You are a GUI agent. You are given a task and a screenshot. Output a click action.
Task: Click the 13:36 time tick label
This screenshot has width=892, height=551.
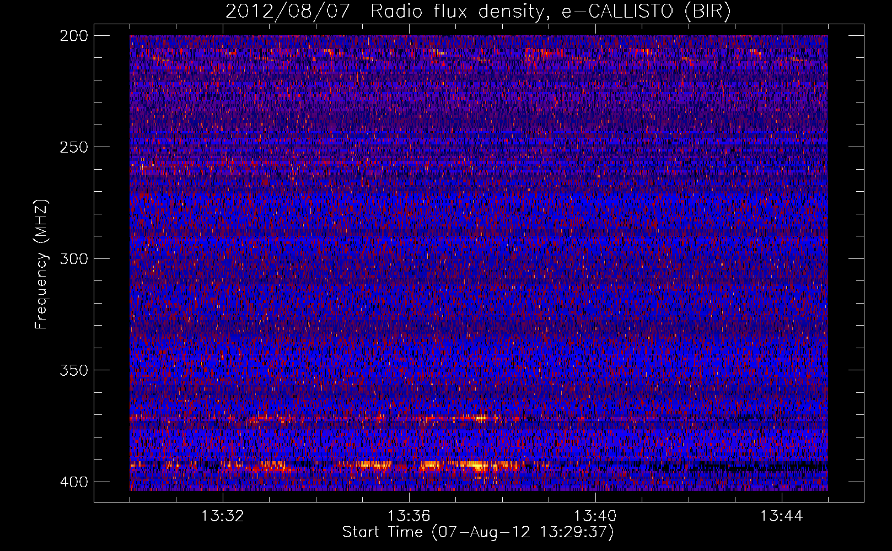click(409, 516)
